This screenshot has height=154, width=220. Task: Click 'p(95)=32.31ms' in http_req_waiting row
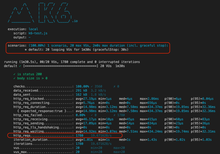tap(203, 132)
